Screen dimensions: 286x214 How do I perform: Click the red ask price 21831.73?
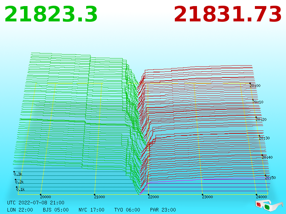[228, 14]
